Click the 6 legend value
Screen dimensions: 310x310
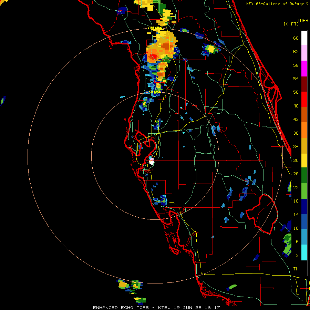coord(297,241)
